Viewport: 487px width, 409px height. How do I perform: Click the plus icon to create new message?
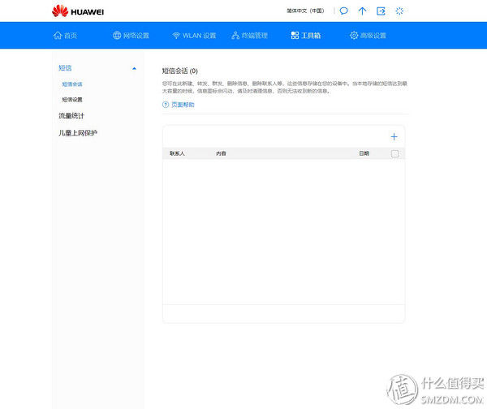tap(394, 137)
